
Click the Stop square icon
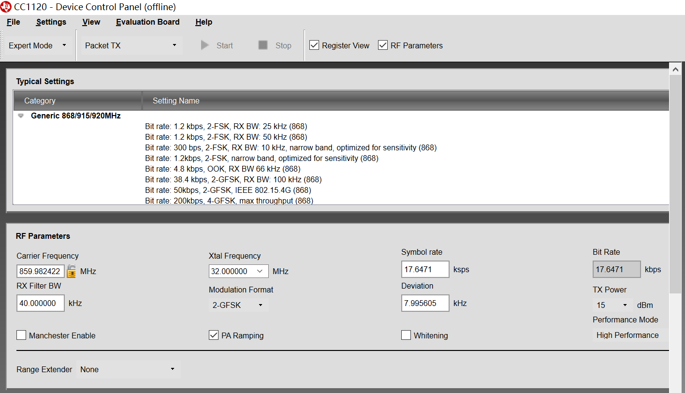[x=263, y=45]
